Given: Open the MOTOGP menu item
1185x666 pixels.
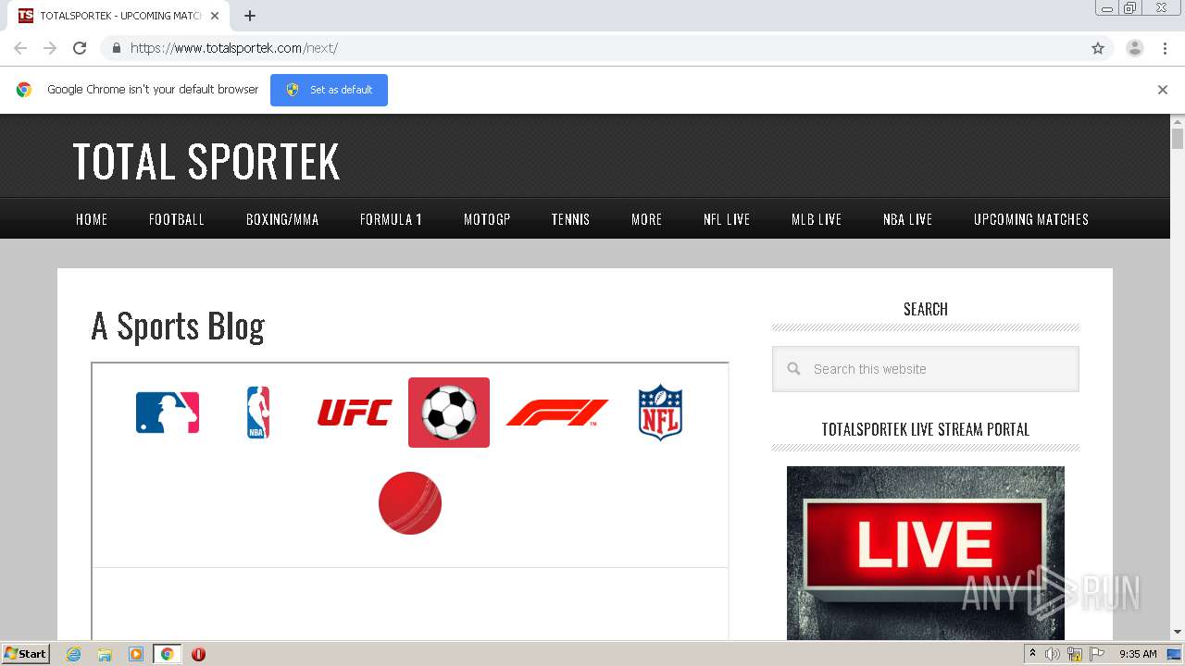Looking at the screenshot, I should coord(487,219).
